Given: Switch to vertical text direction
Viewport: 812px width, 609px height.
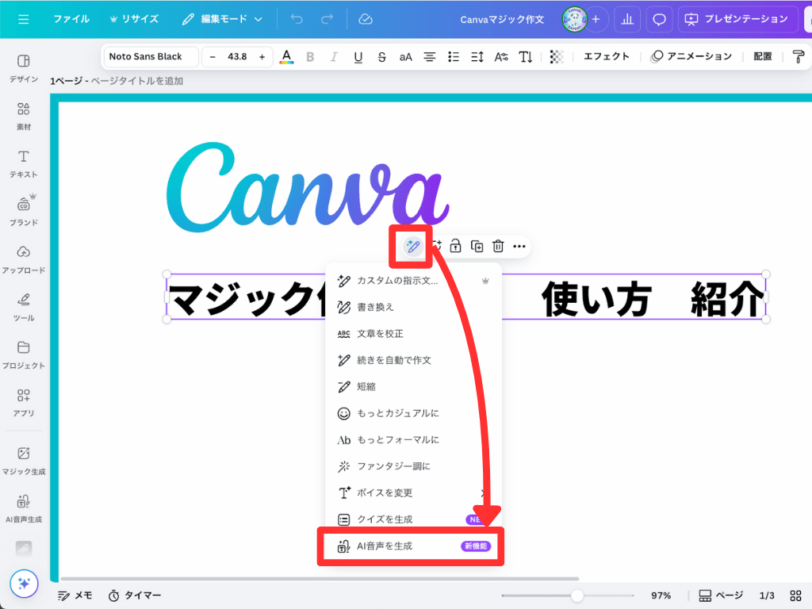Looking at the screenshot, I should tap(526, 56).
